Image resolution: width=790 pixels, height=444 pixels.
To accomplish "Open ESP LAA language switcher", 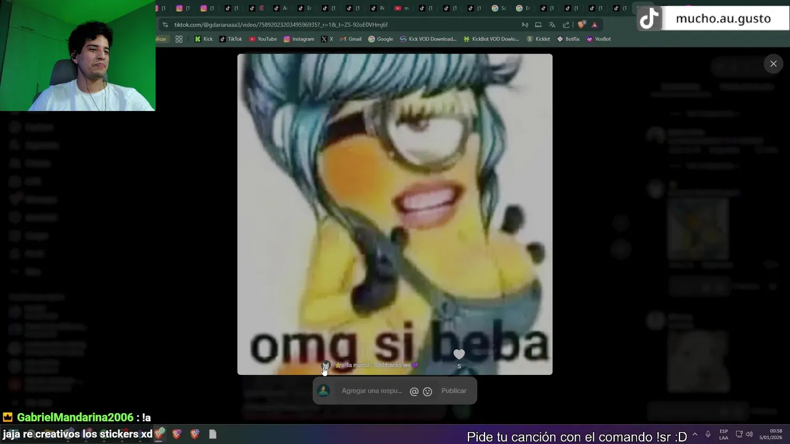I will [x=723, y=434].
